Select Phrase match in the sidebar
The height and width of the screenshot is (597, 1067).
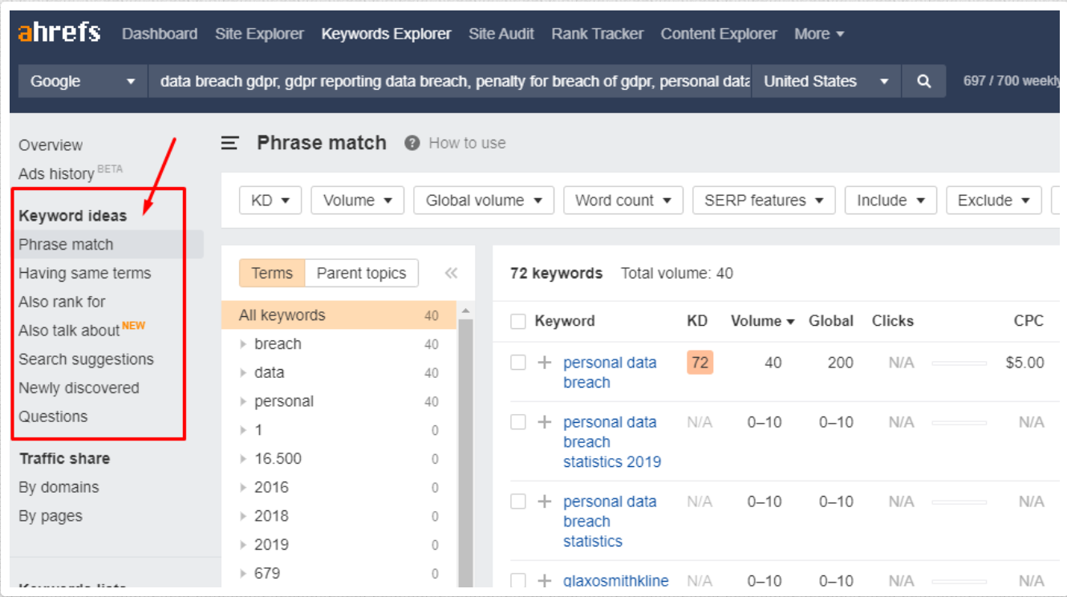66,245
